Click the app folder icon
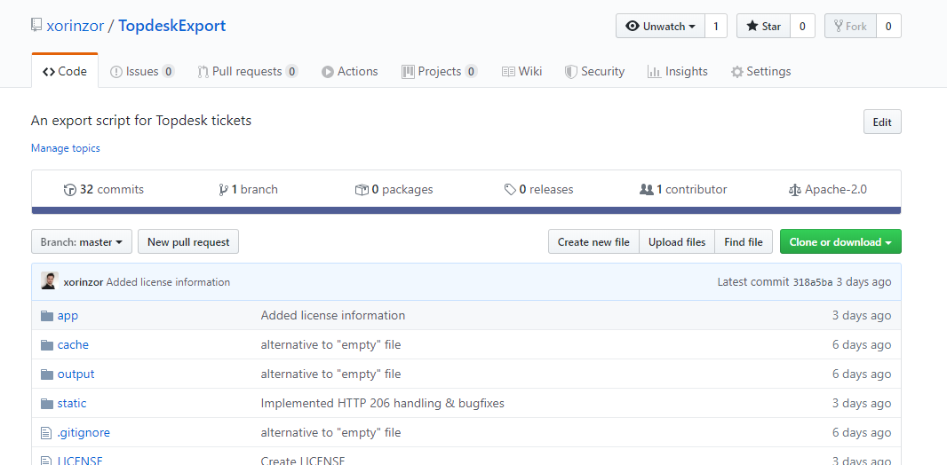 (47, 315)
